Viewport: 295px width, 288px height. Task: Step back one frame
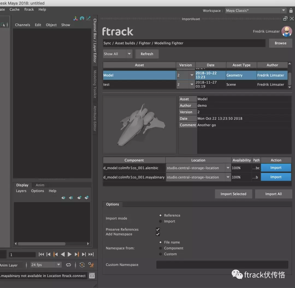pos(48,254)
